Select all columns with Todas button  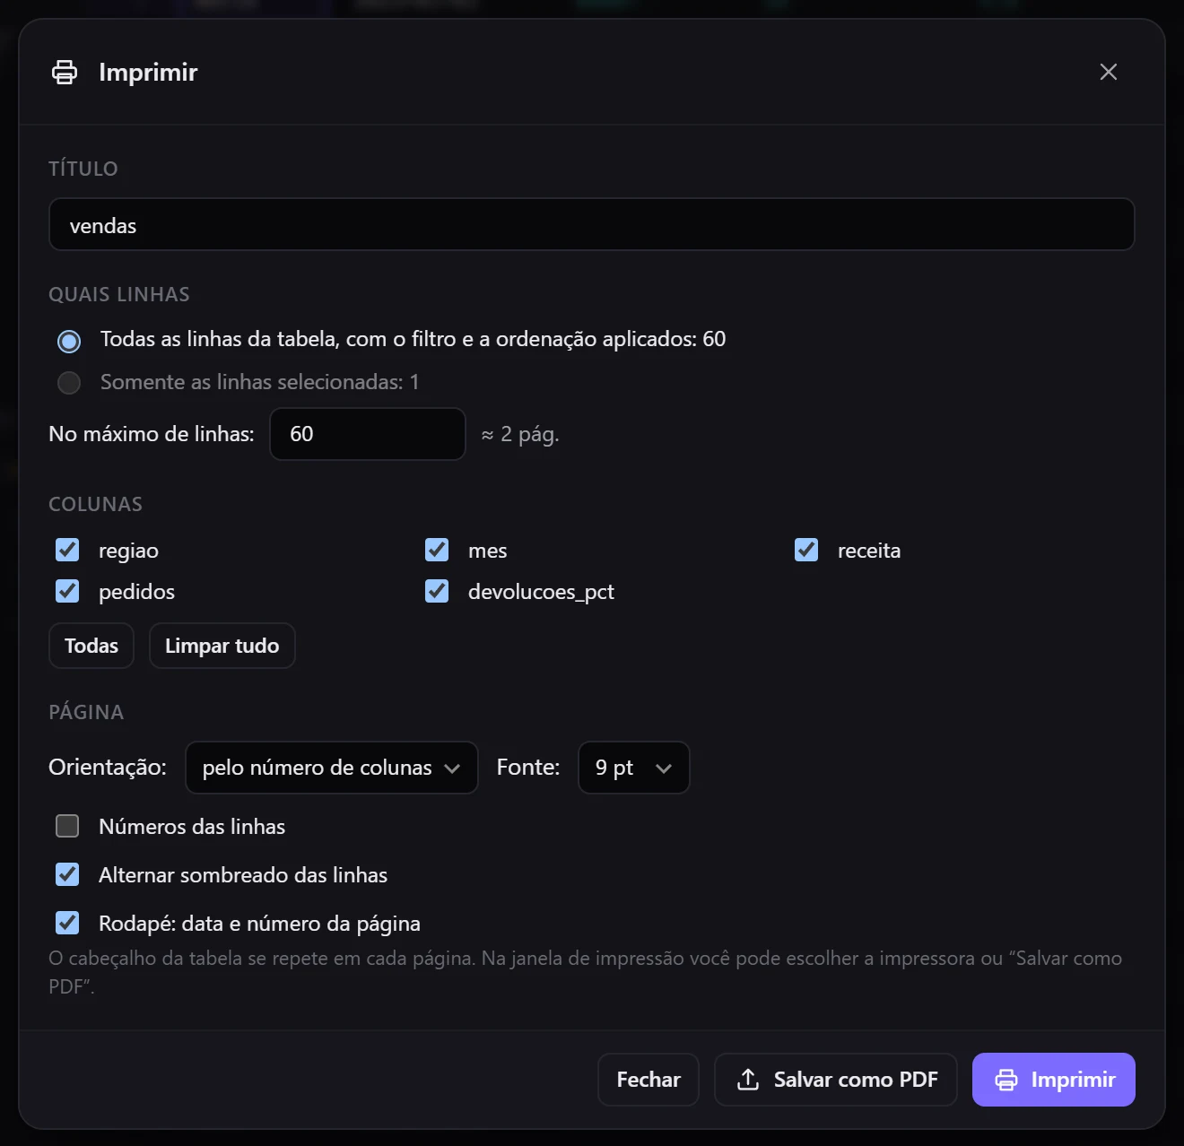tap(91, 646)
